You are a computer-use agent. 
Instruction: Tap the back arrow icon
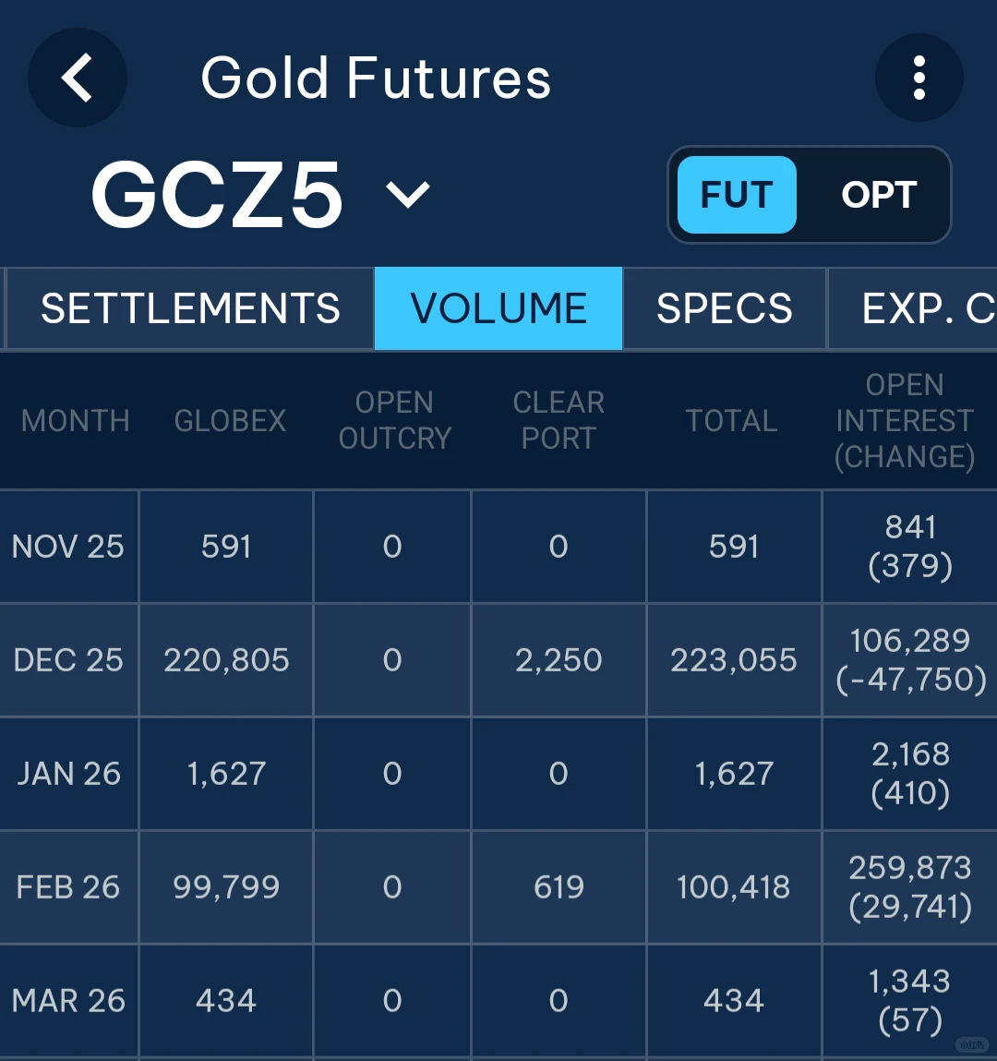tap(78, 78)
